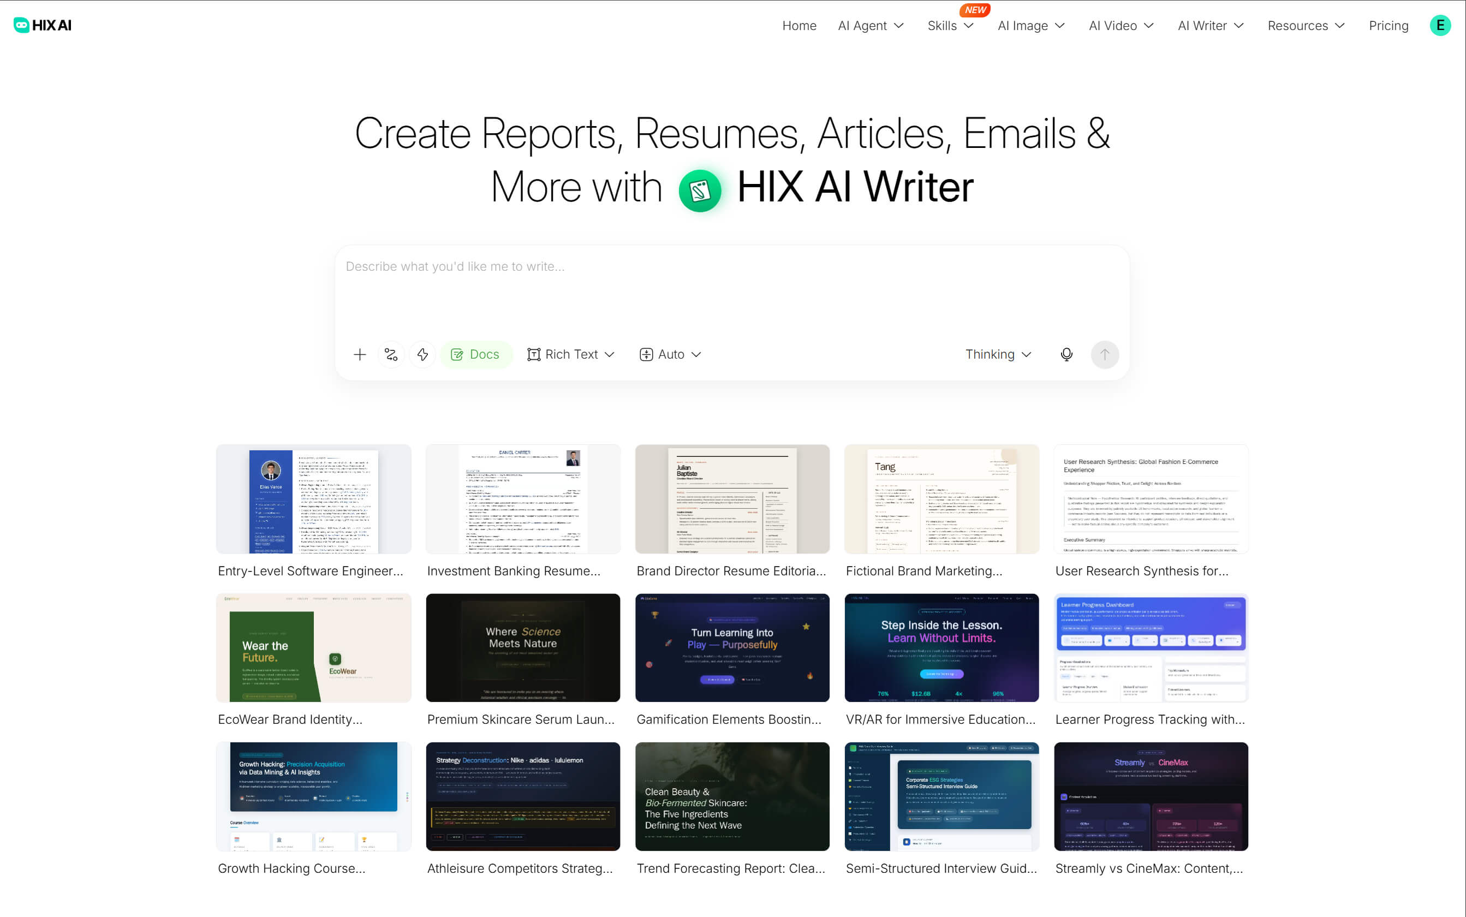Expand the AI Writer menu
This screenshot has width=1466, height=917.
[1211, 26]
